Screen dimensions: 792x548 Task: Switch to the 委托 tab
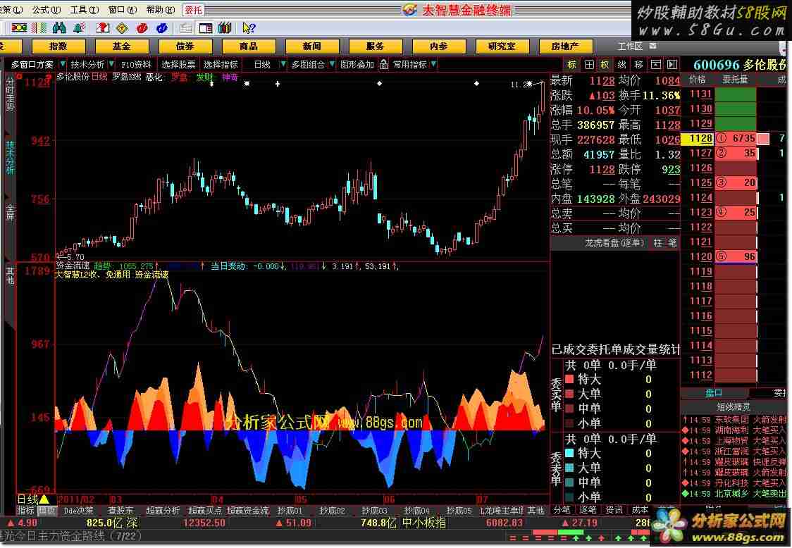(x=193, y=10)
